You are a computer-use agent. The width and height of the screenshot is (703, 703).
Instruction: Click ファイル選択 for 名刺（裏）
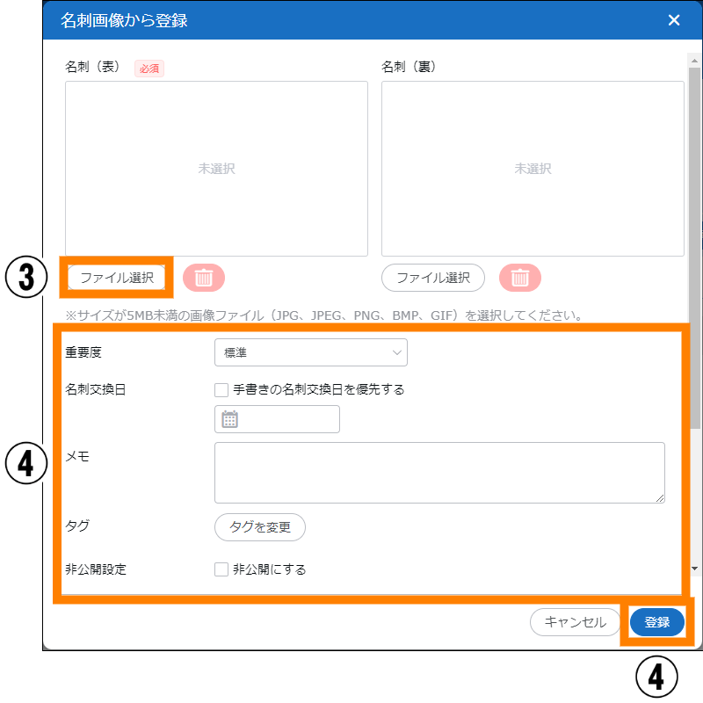pyautogui.click(x=433, y=278)
